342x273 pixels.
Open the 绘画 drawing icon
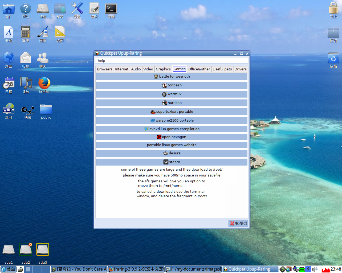pyautogui.click(x=60, y=32)
